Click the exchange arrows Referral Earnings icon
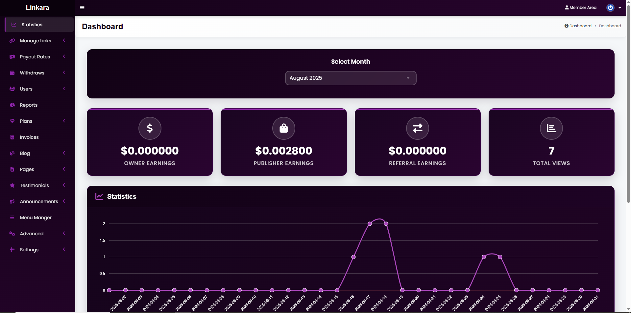The image size is (631, 313). click(418, 128)
